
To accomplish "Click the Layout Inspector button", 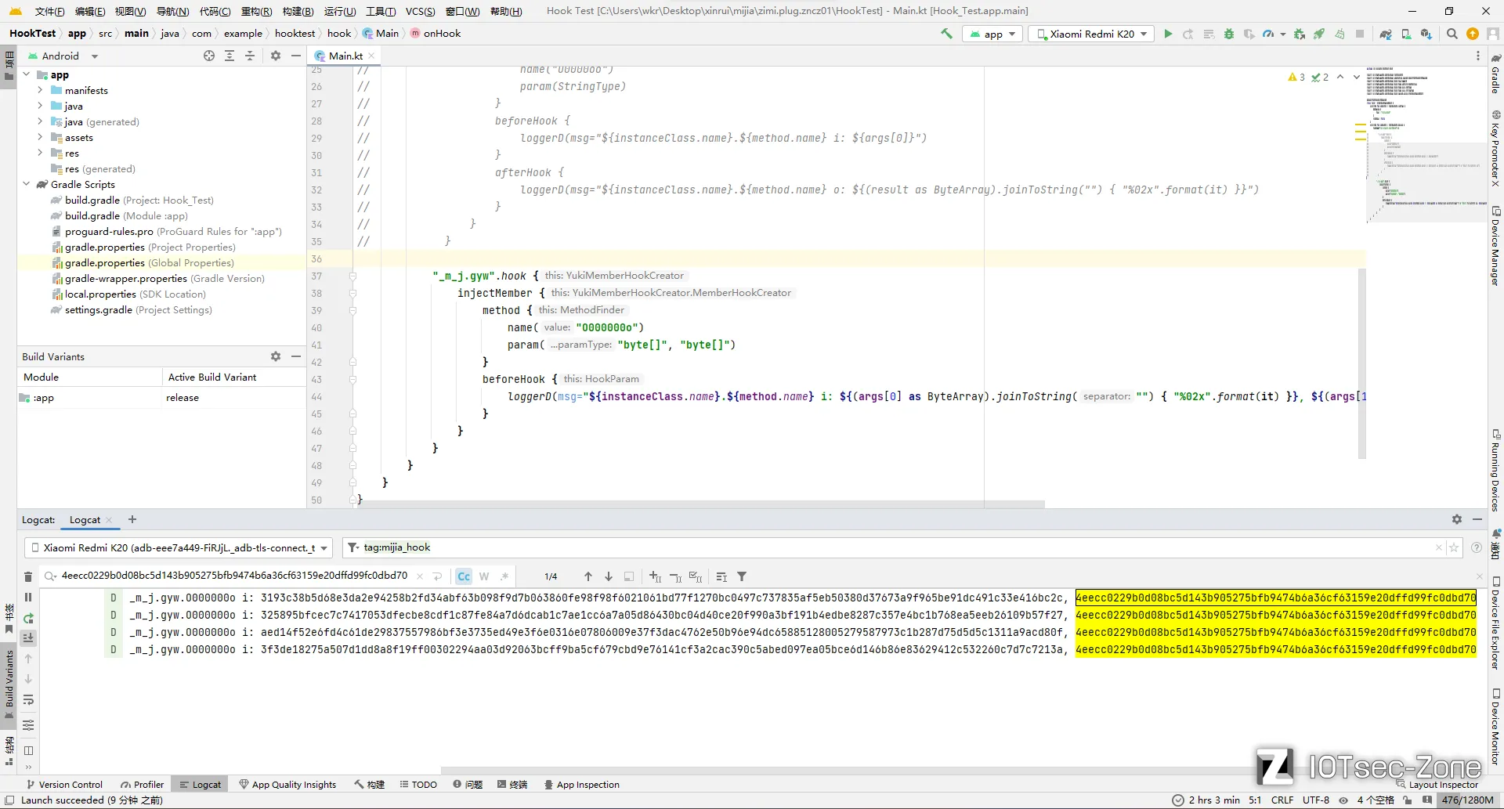I will click(x=1437, y=784).
